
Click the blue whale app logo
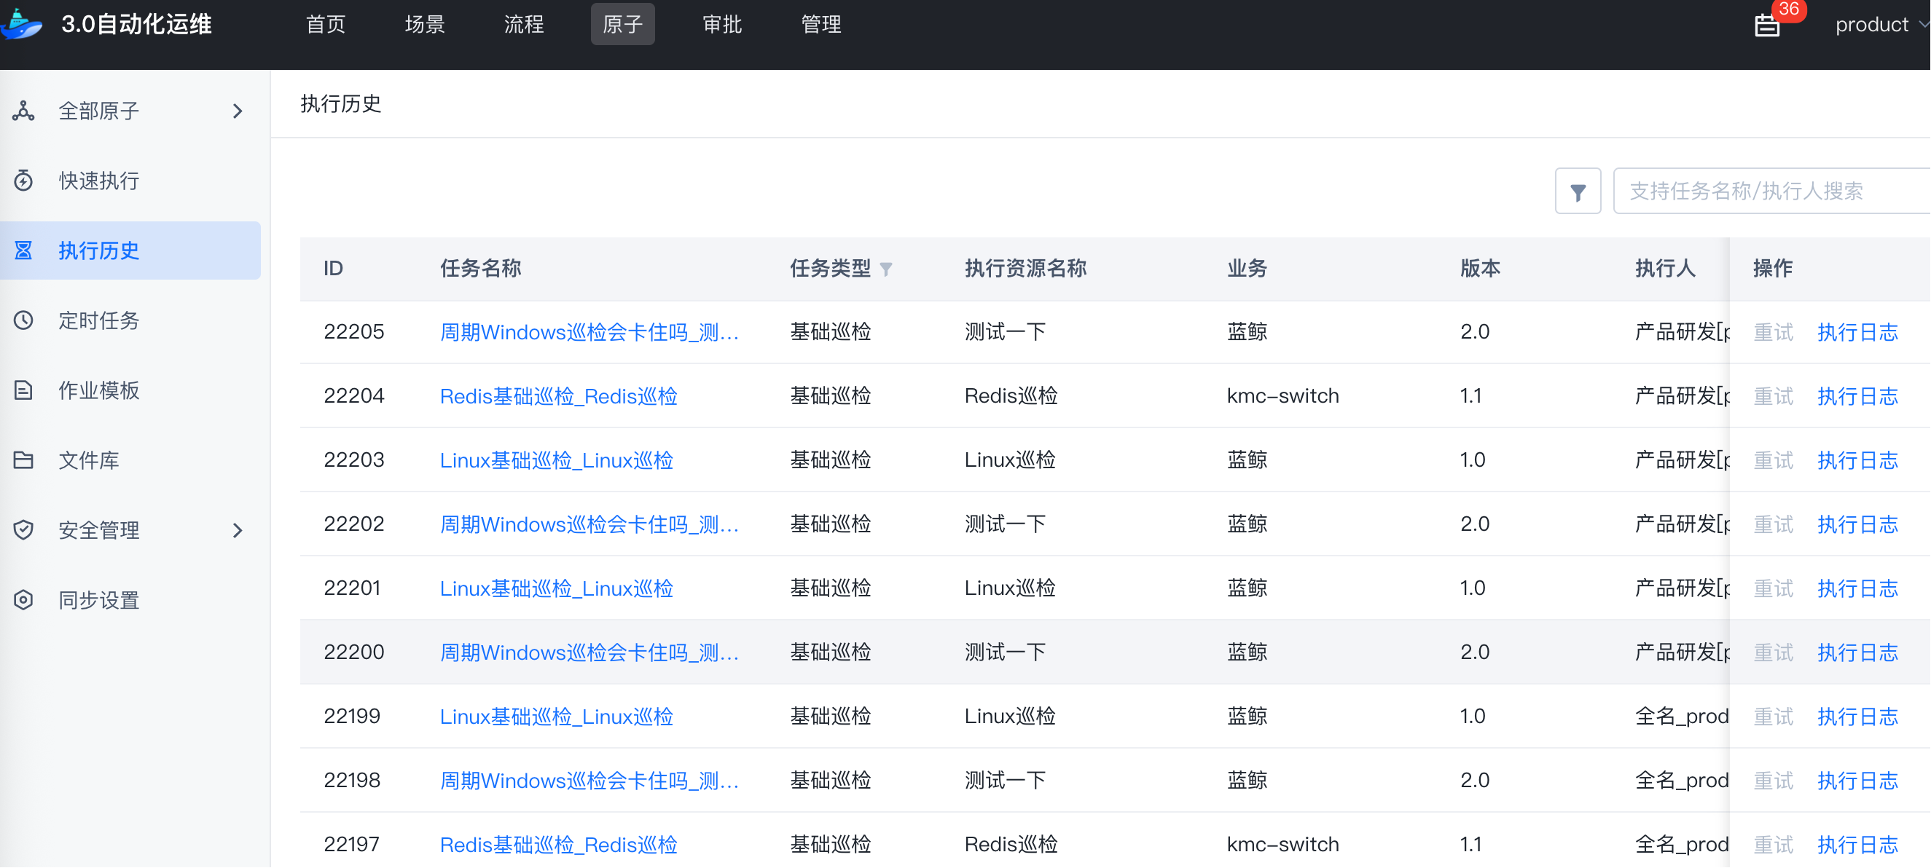22,24
